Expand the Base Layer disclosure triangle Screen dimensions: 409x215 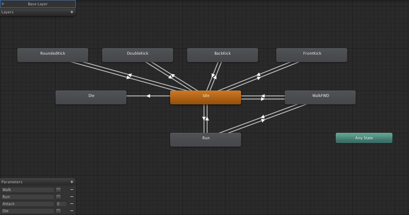click(x=3, y=4)
